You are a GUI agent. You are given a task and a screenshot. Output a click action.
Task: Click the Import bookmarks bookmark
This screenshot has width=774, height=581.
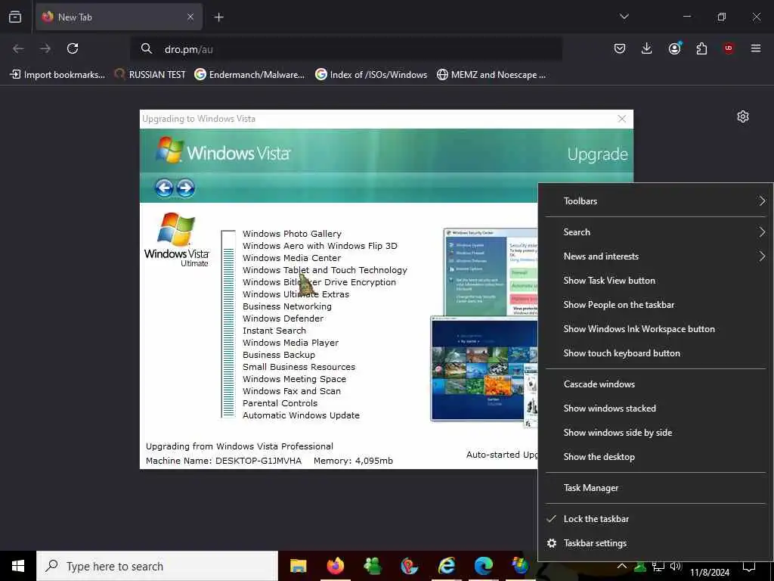[x=57, y=75]
